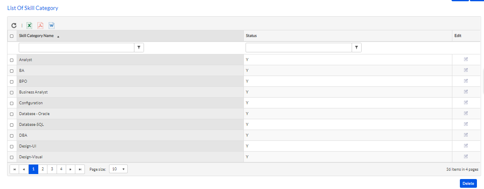Screen dimensions: 484x189
Task: Sort by Skill Category Name header
Action: tap(37, 36)
